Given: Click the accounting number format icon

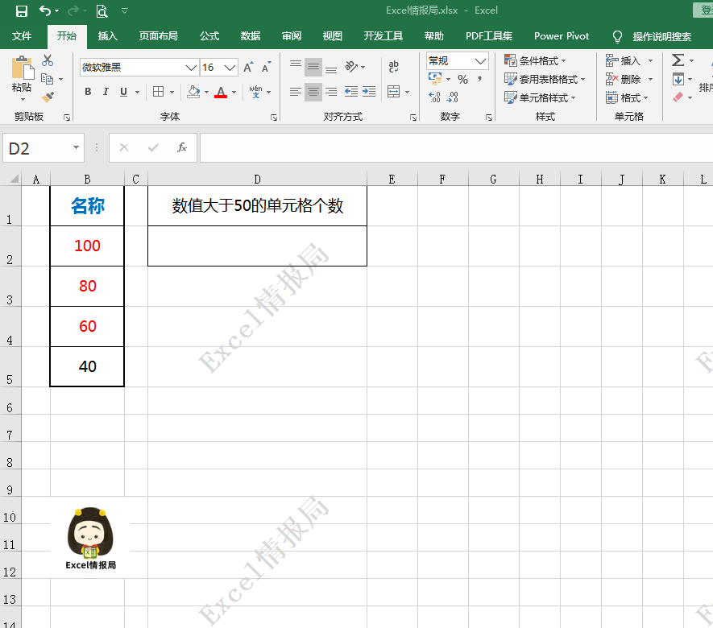Looking at the screenshot, I should (x=435, y=79).
